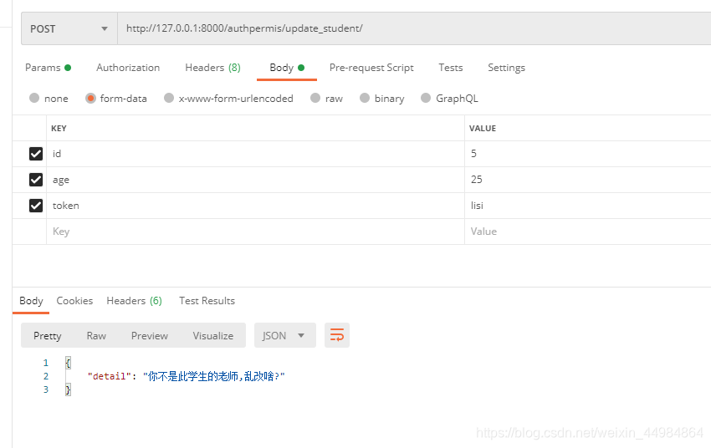Image resolution: width=711 pixels, height=448 pixels.
Task: Click line number 3 in response
Action: (x=46, y=389)
